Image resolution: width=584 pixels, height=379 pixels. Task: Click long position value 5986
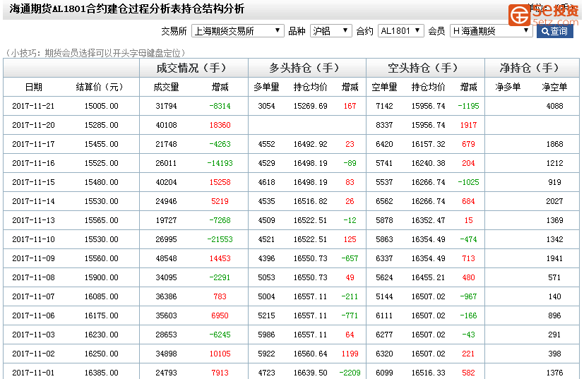click(266, 335)
